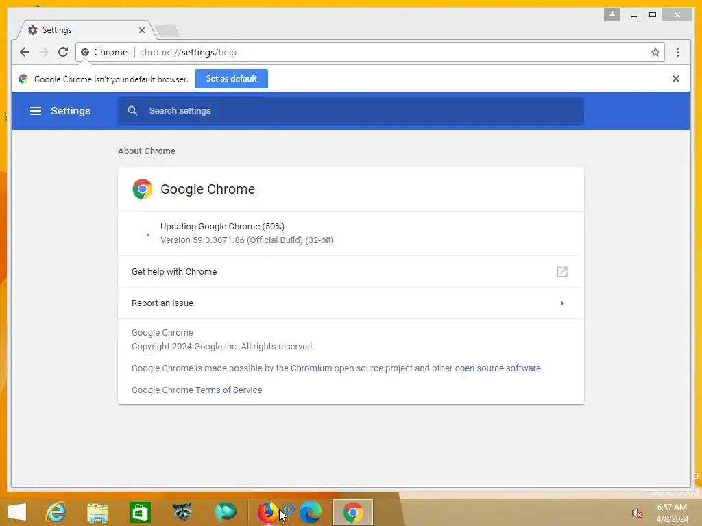Open the Settings hamburger menu
Image resolution: width=702 pixels, height=526 pixels.
(36, 111)
